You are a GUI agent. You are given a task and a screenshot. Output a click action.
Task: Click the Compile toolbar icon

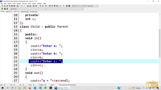(x=50, y=6)
